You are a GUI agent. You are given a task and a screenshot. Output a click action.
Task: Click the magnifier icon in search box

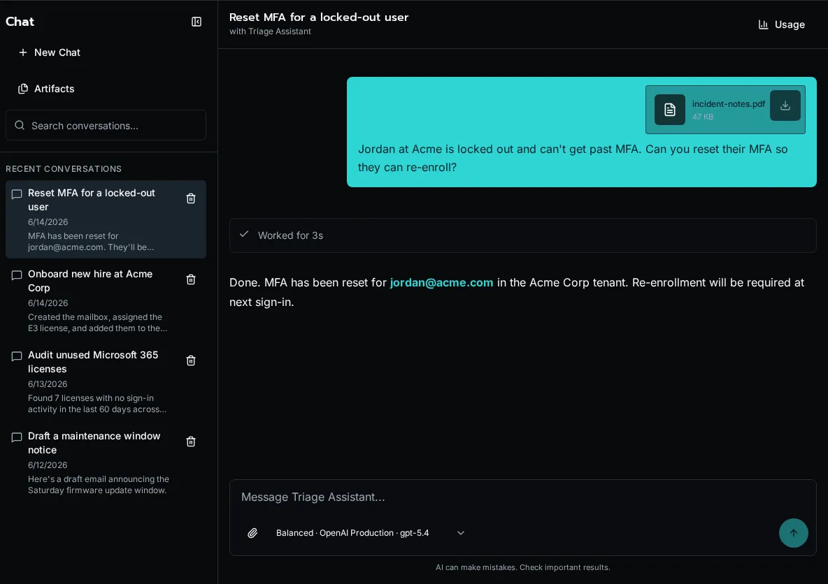[x=20, y=126]
